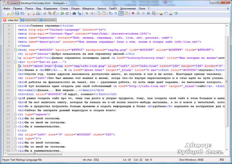The width and height of the screenshot is (232, 164).
Task: Undo the last edit via toolbar
Action: [62, 13]
